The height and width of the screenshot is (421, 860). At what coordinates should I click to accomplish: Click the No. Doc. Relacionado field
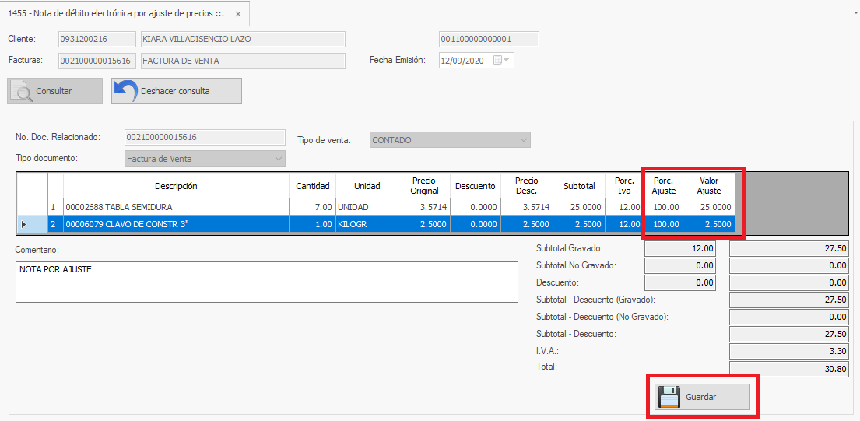pyautogui.click(x=205, y=138)
